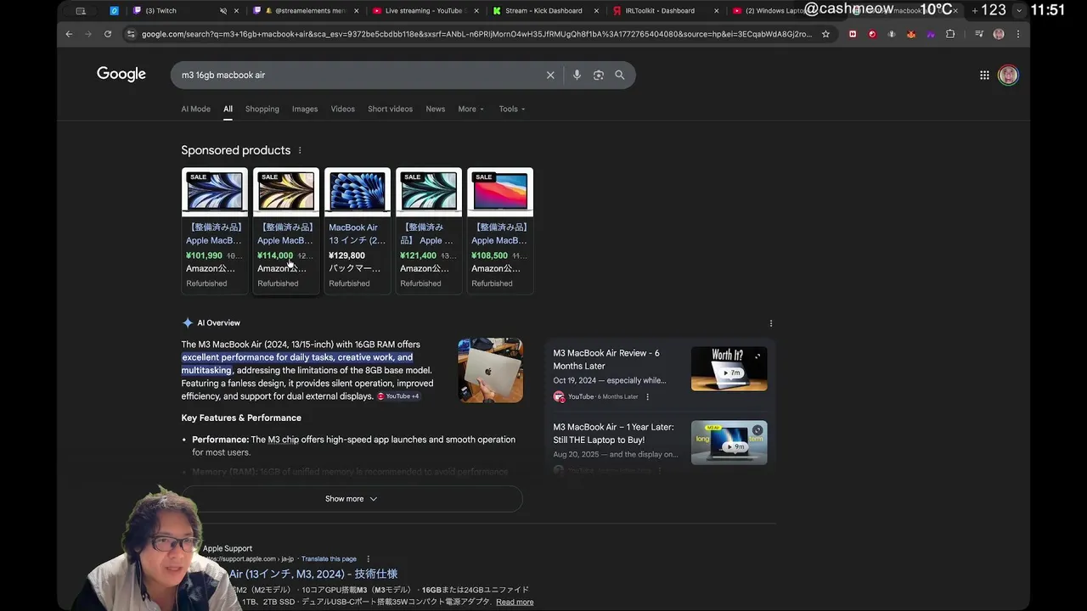Screen dimensions: 1087x611
Task: Open Chrome three-dot menu
Action: 1018,34
